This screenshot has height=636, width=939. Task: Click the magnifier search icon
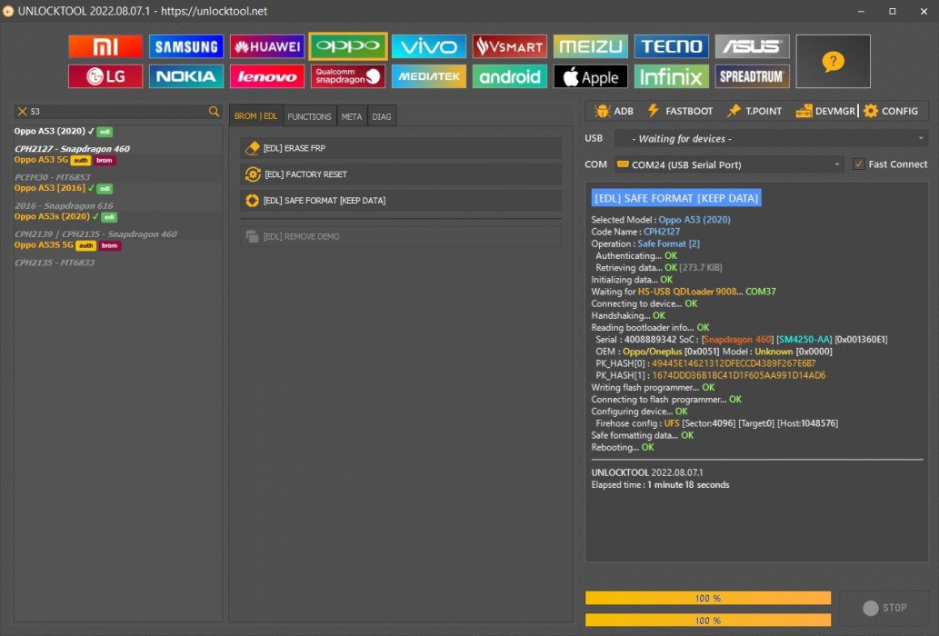tap(214, 111)
